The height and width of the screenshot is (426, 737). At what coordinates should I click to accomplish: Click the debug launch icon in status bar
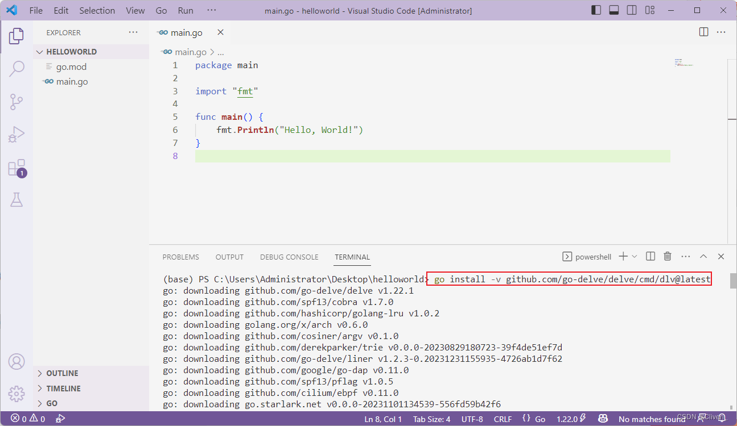coord(60,419)
